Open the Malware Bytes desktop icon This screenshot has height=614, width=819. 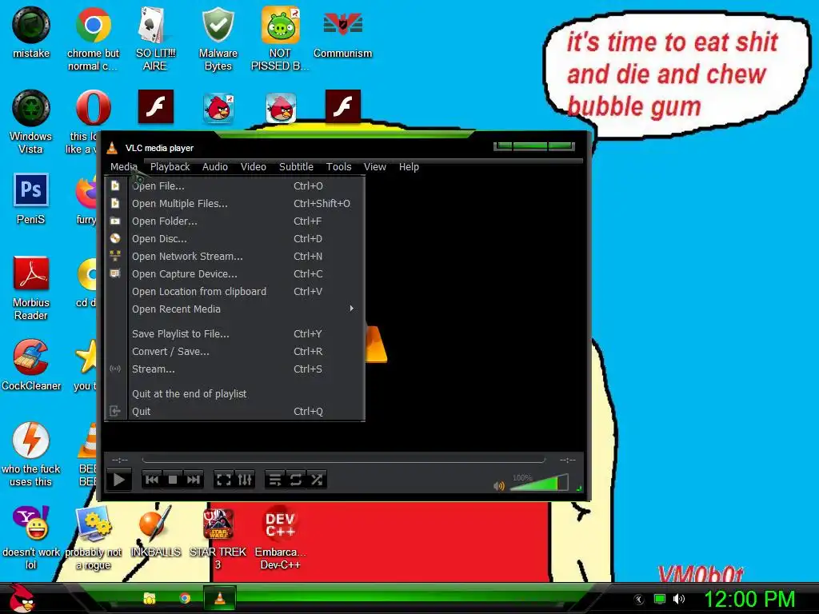218,38
